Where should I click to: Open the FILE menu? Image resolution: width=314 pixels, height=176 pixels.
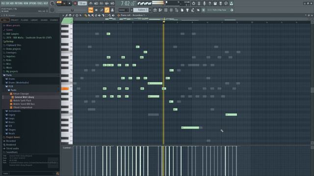click(x=3, y=3)
